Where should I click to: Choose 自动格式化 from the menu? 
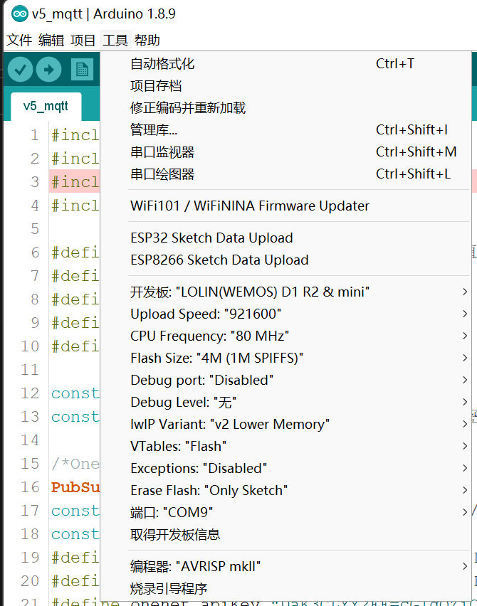(x=285, y=64)
